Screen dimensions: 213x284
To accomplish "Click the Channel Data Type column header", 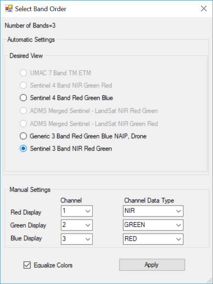I will [149, 200].
